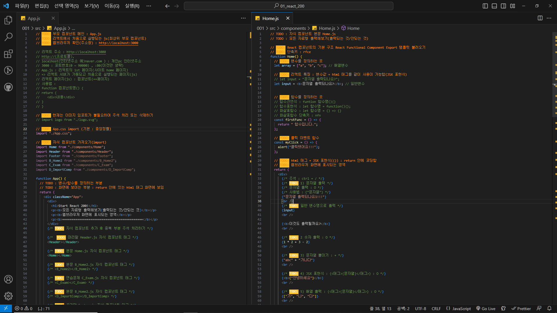Viewport: 557px width, 313px height.
Task: Open the Search view in activity bar
Action: coord(8,37)
